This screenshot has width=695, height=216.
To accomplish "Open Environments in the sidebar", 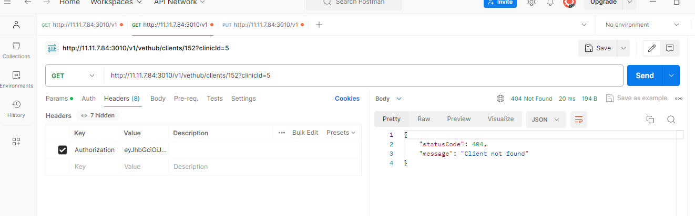I will coord(16,80).
